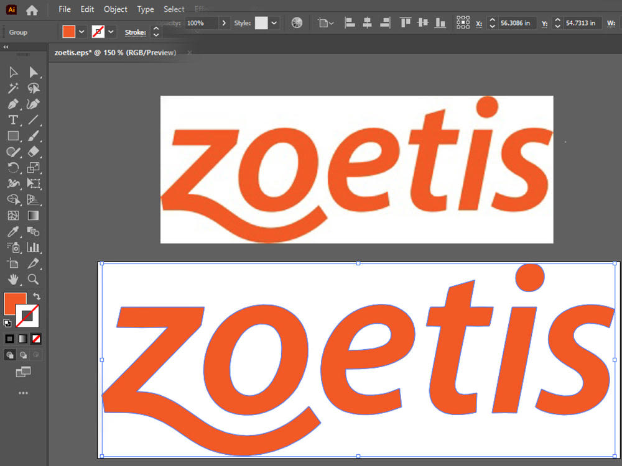This screenshot has width=622, height=466.
Task: Adjust the Y position stepper
Action: point(557,23)
